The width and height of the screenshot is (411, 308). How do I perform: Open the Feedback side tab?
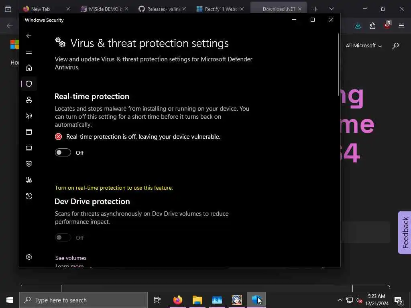(x=405, y=233)
